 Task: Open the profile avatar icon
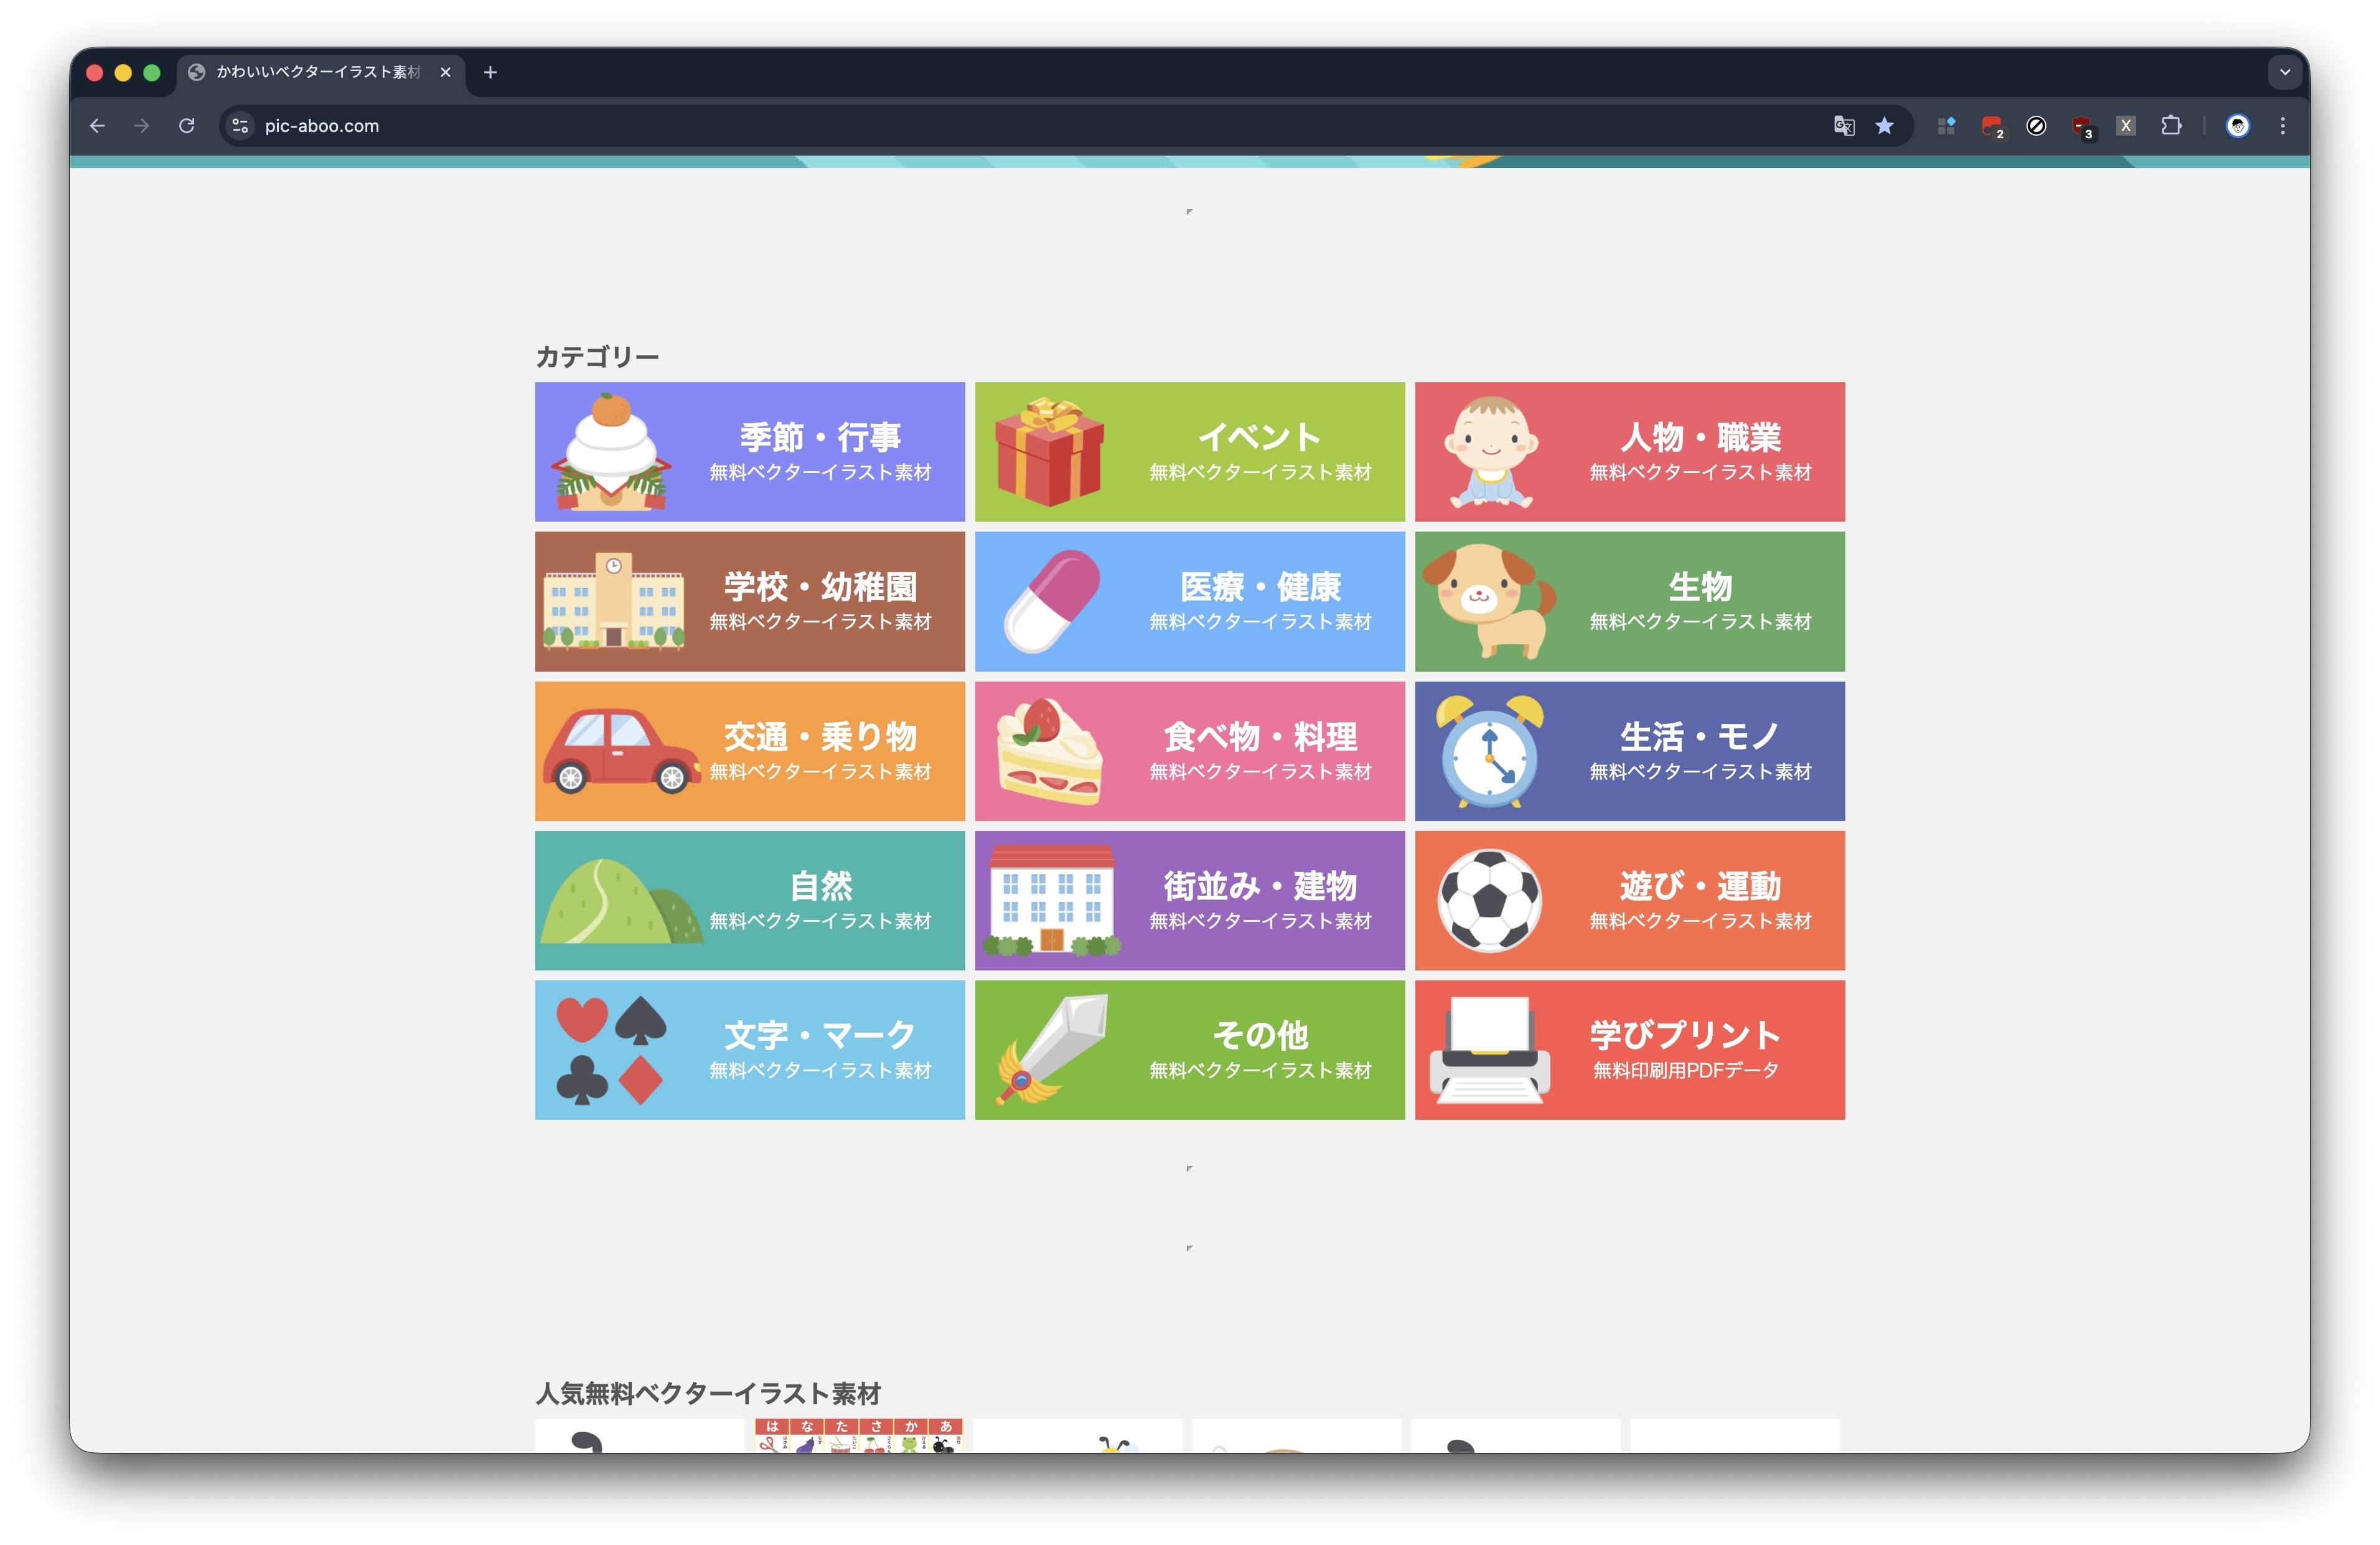click(x=2237, y=126)
